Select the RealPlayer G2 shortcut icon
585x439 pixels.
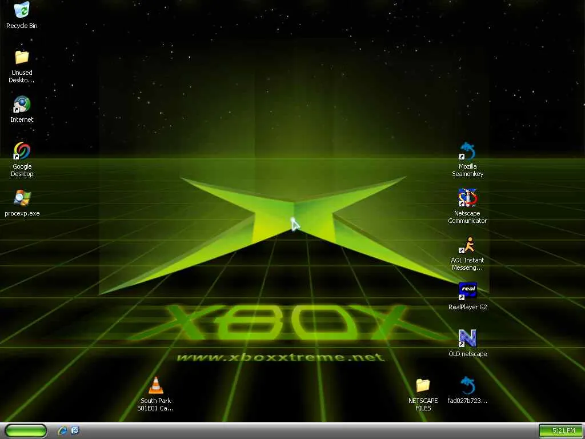pos(467,291)
